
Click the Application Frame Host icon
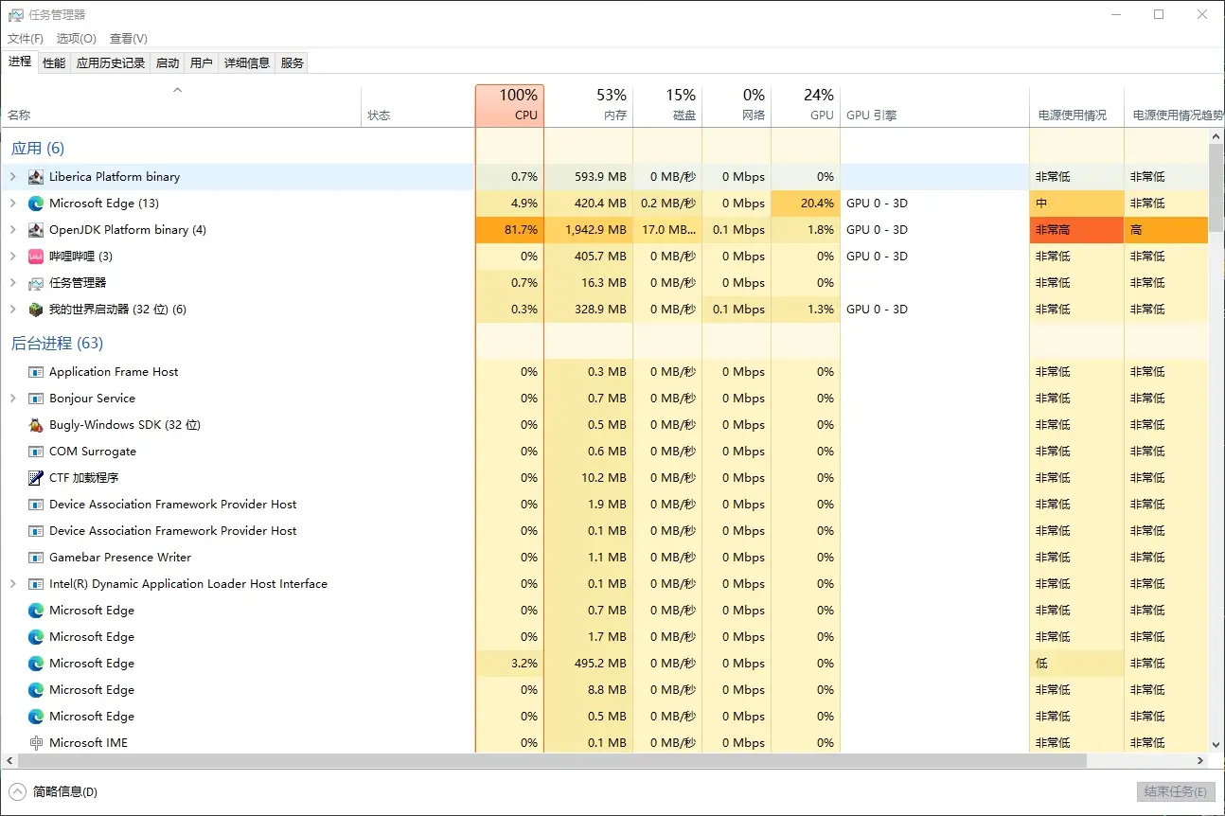36,372
